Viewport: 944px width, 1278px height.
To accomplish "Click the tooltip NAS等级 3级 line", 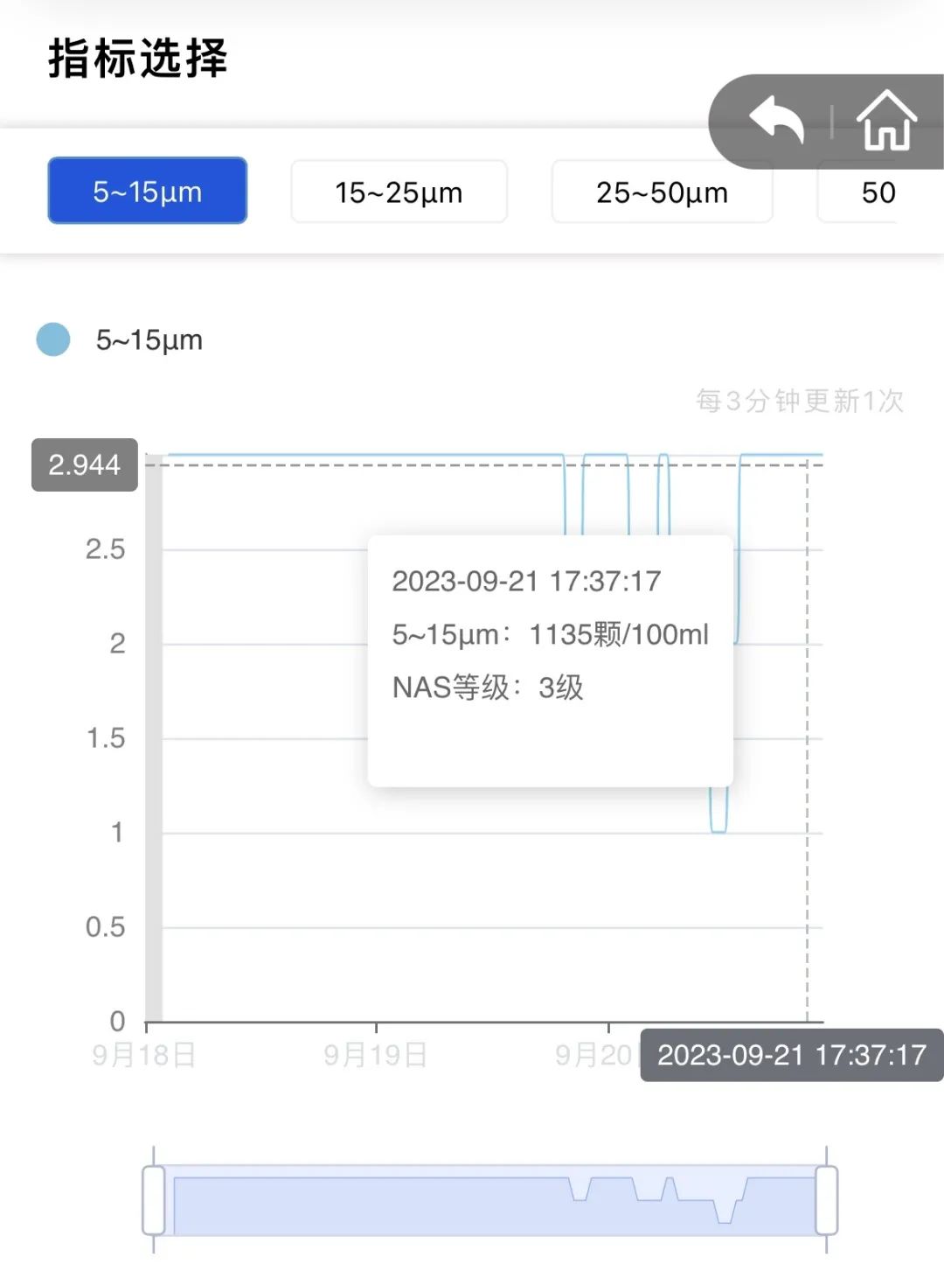I will [488, 688].
